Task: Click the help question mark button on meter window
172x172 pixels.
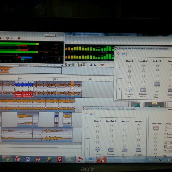Action: point(53,35)
